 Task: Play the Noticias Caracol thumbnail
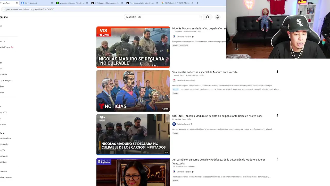(x=133, y=135)
